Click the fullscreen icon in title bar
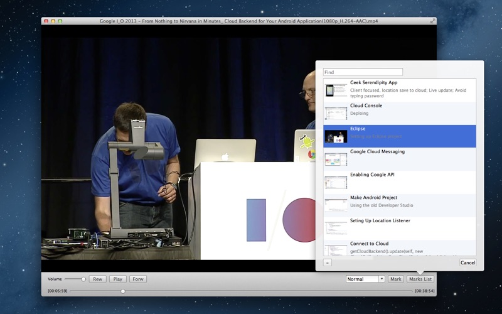 point(432,21)
